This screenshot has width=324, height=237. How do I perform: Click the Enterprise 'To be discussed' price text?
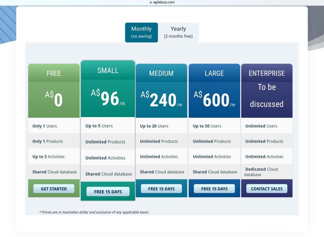click(x=267, y=96)
